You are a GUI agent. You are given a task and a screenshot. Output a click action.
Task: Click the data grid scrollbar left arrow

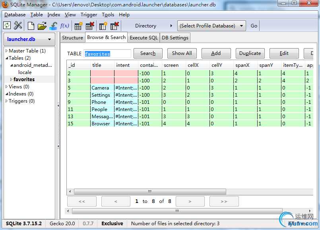[70, 191]
